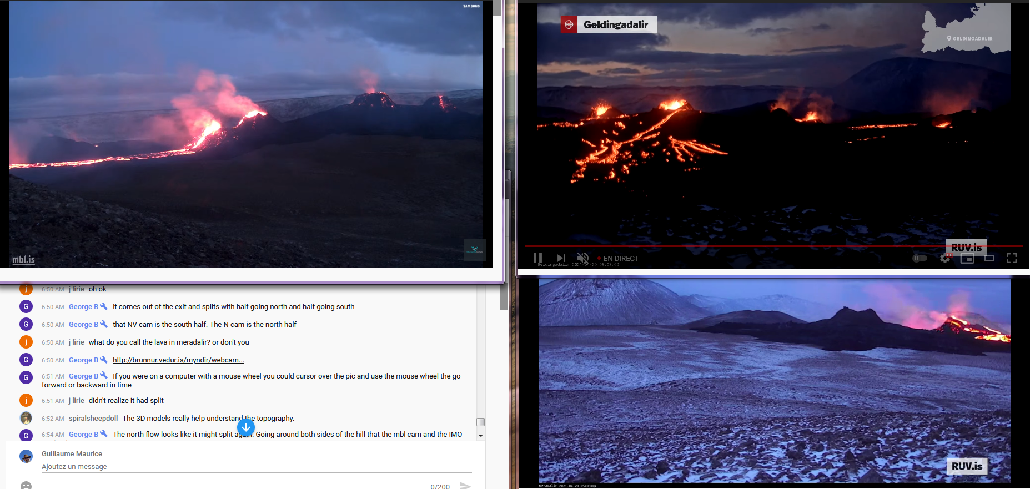Screen dimensions: 1030x489
Task: Click the red RUV emblem beside Geldingadalir title
Action: (569, 24)
